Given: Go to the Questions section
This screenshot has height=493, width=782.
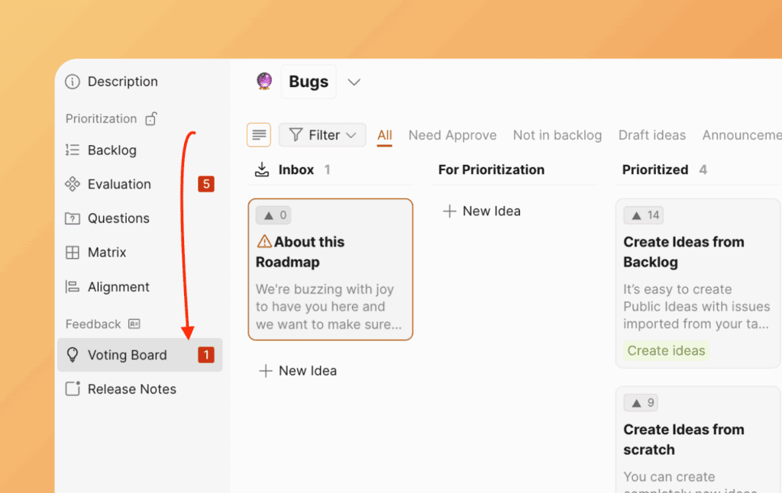Looking at the screenshot, I should (x=118, y=218).
